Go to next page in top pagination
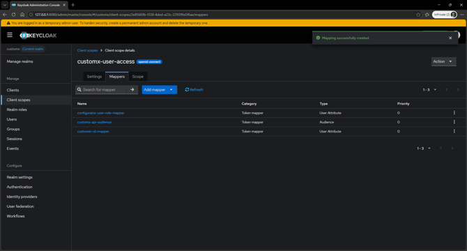467x251 pixels. coord(458,90)
